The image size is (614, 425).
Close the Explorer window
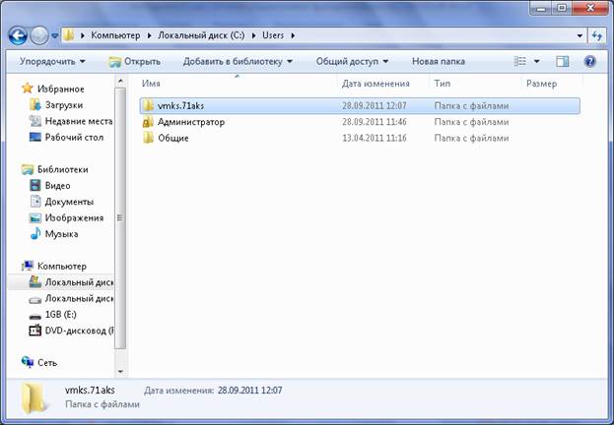click(591, 8)
